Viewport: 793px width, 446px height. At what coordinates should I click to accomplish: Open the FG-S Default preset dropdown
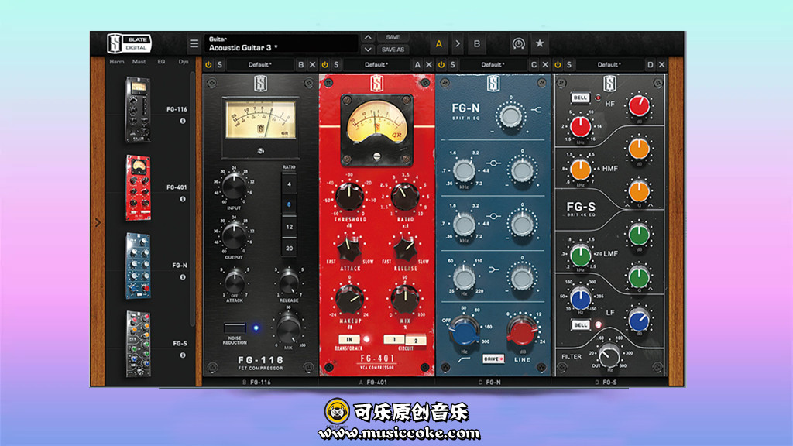pyautogui.click(x=609, y=65)
